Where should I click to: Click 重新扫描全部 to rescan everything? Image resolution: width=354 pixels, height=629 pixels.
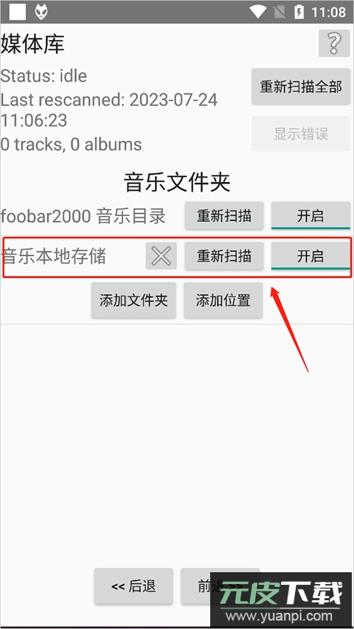[x=301, y=87]
